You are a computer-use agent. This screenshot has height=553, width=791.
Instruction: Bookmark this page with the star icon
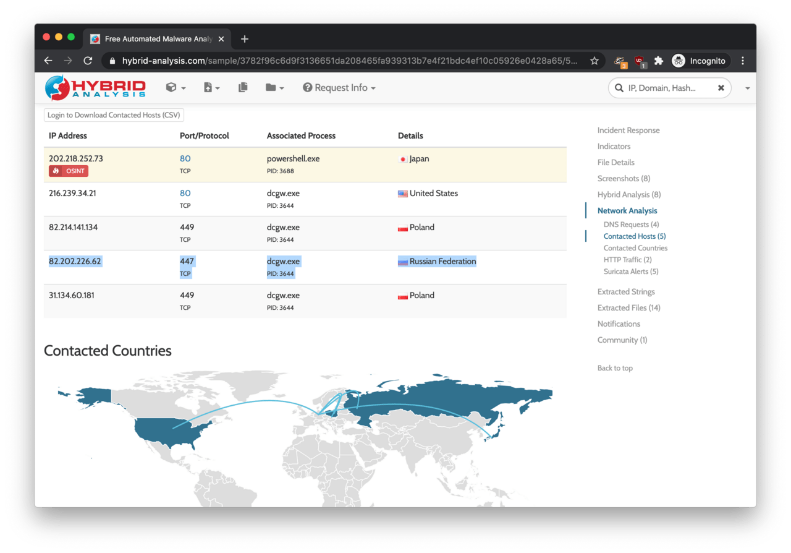point(594,61)
